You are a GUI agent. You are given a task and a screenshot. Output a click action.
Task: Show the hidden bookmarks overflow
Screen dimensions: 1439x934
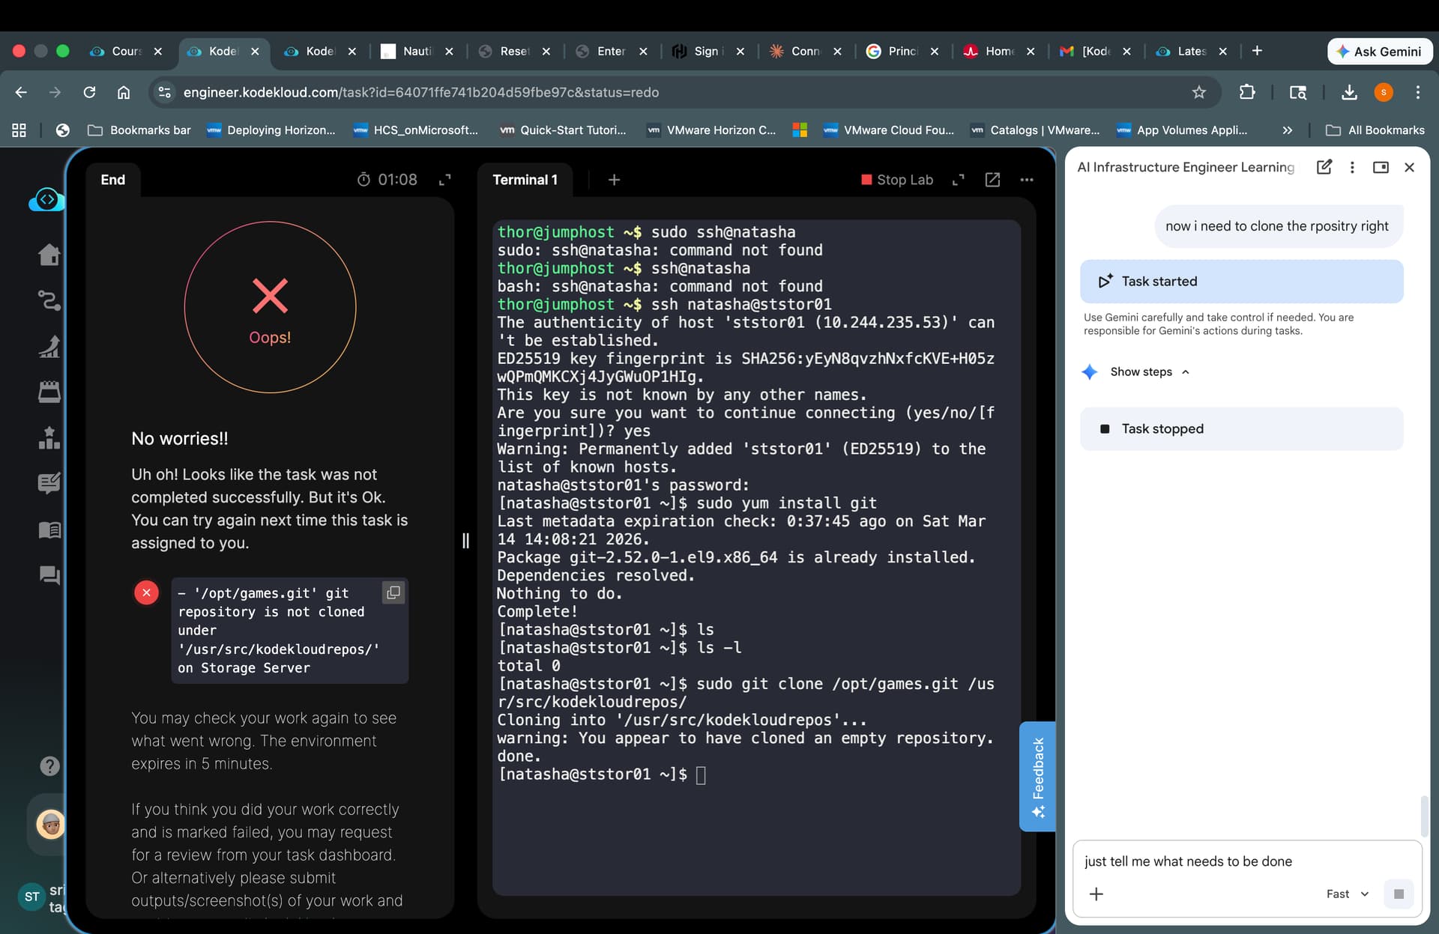pyautogui.click(x=1288, y=130)
